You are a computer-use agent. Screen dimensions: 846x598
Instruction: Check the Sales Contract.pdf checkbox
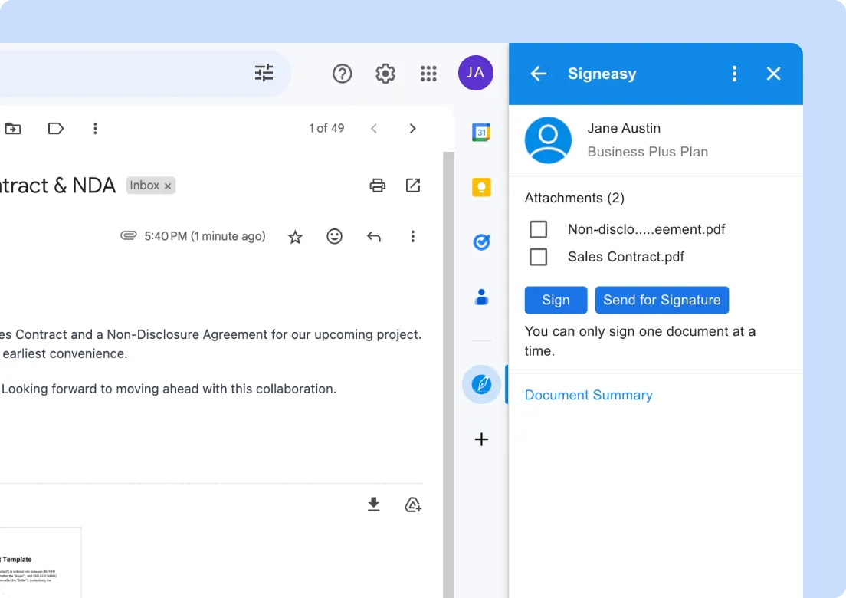pyautogui.click(x=538, y=257)
